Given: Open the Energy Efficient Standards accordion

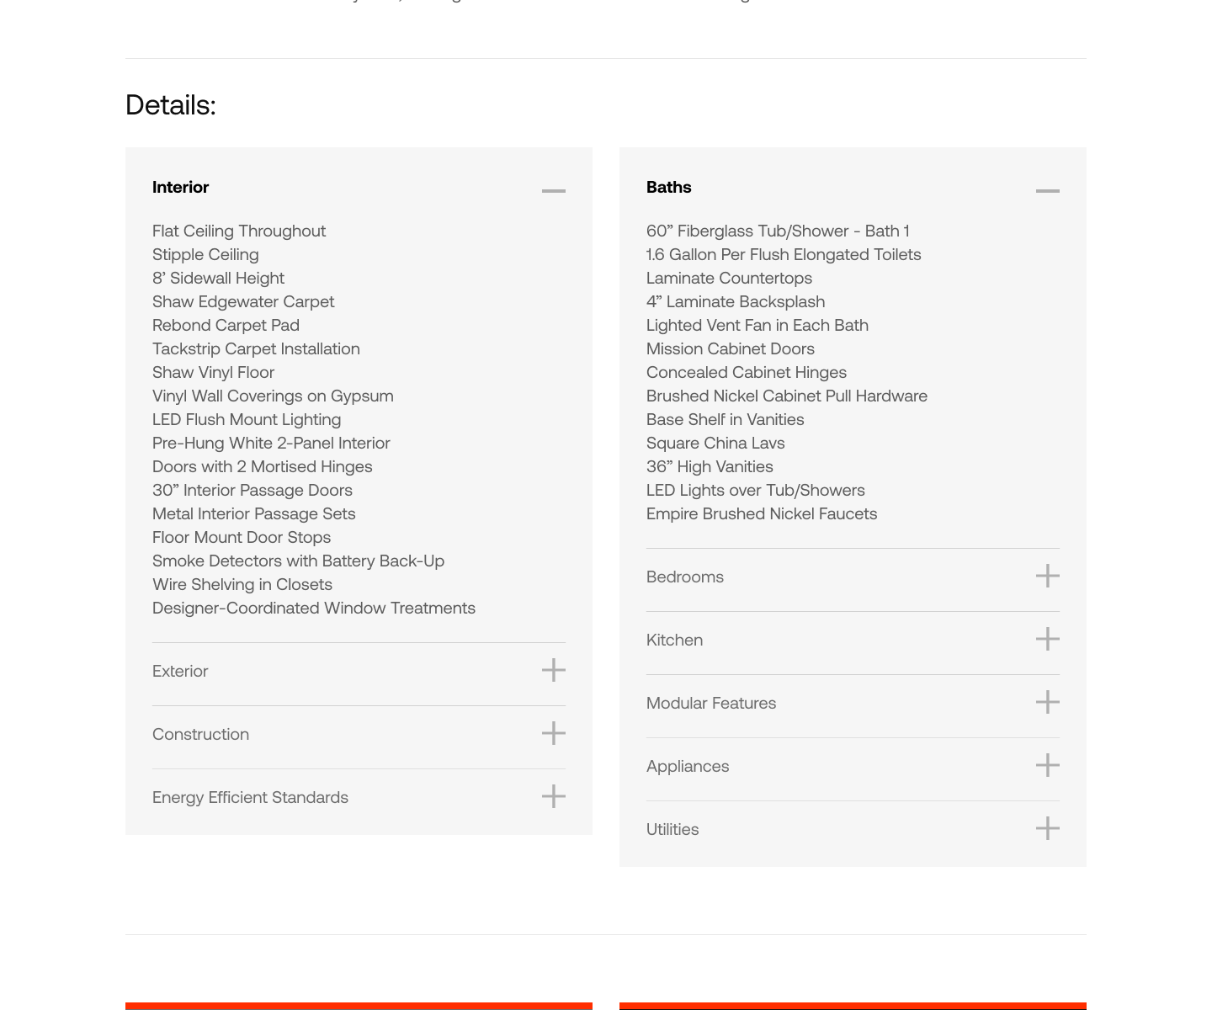Looking at the screenshot, I should pos(250,797).
